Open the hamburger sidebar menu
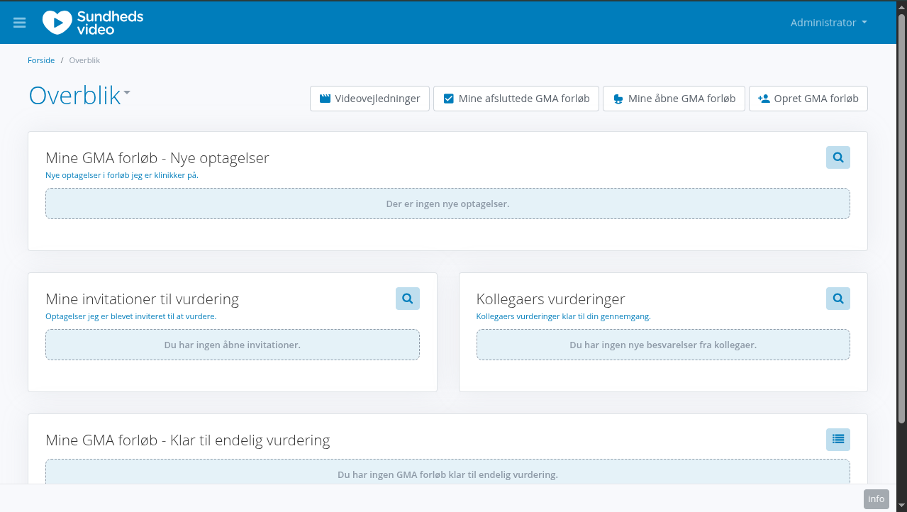Screen dimensions: 907x512 [19, 23]
